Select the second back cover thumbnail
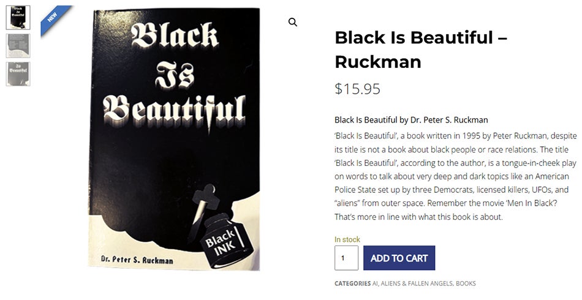 click(18, 46)
